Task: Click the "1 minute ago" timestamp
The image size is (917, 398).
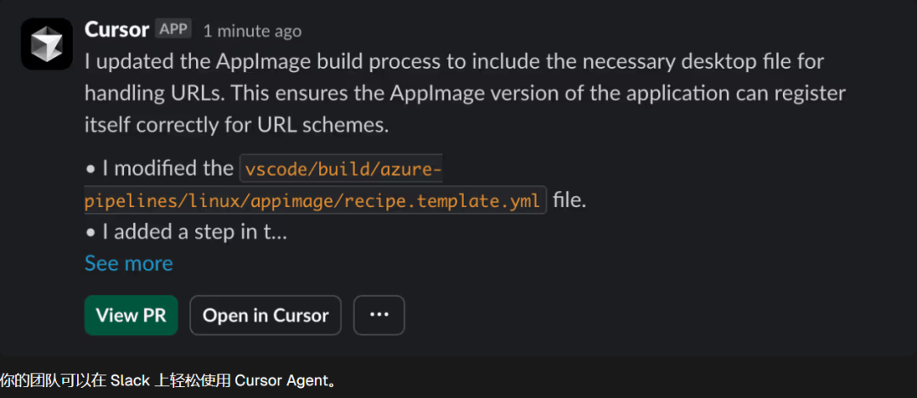Action: [252, 31]
